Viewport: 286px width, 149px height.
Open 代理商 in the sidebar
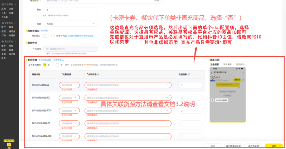click(x=12, y=35)
